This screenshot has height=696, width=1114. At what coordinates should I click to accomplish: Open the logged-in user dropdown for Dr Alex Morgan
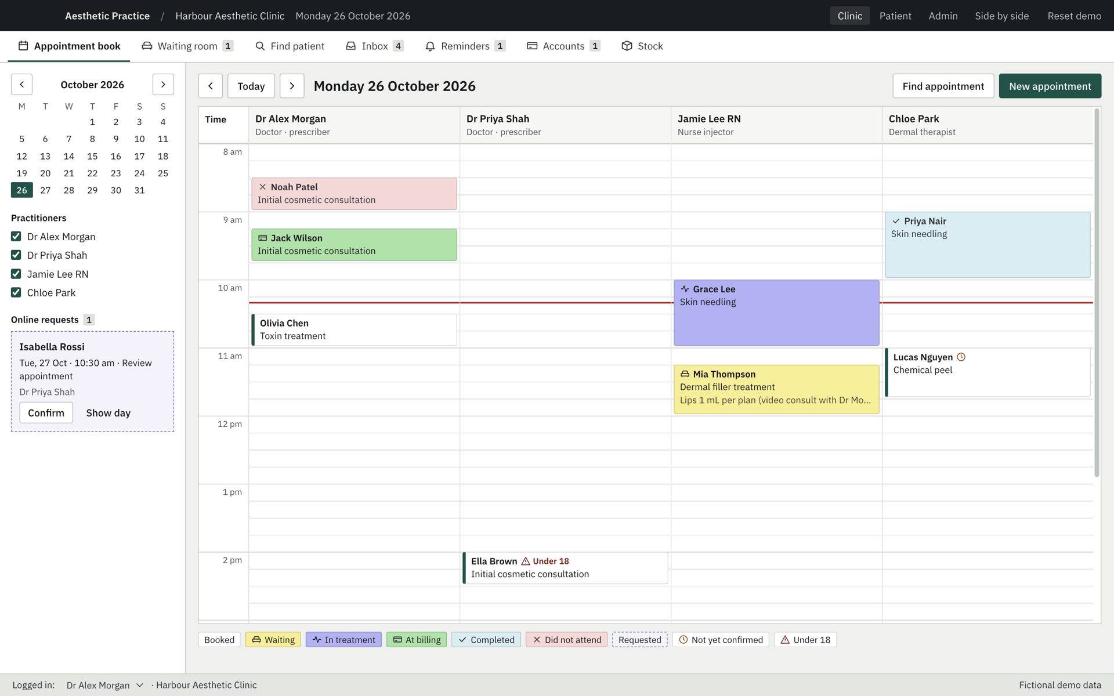(x=104, y=685)
